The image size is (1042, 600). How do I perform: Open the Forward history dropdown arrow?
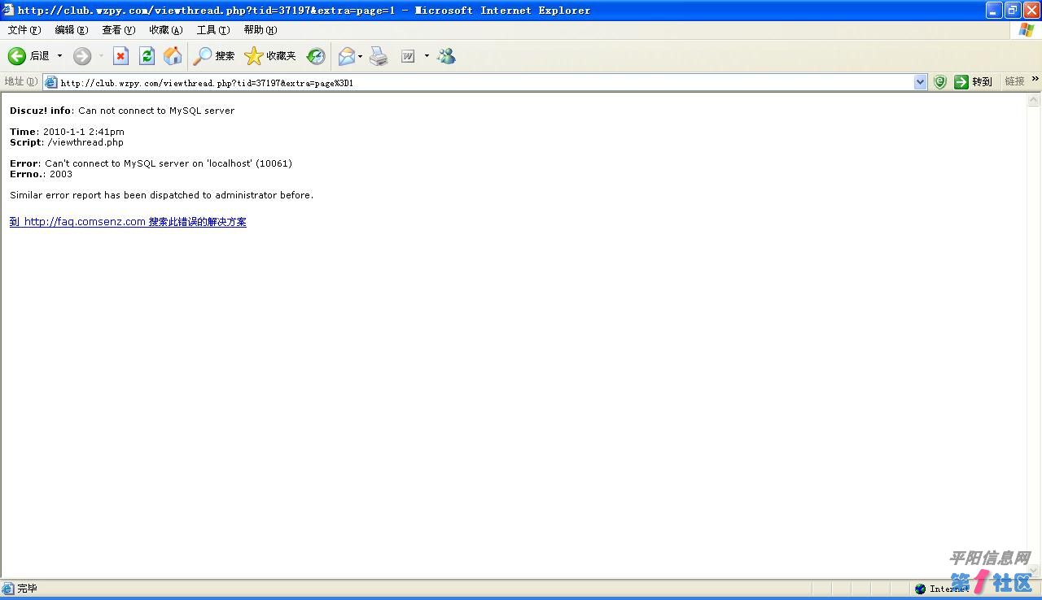101,56
